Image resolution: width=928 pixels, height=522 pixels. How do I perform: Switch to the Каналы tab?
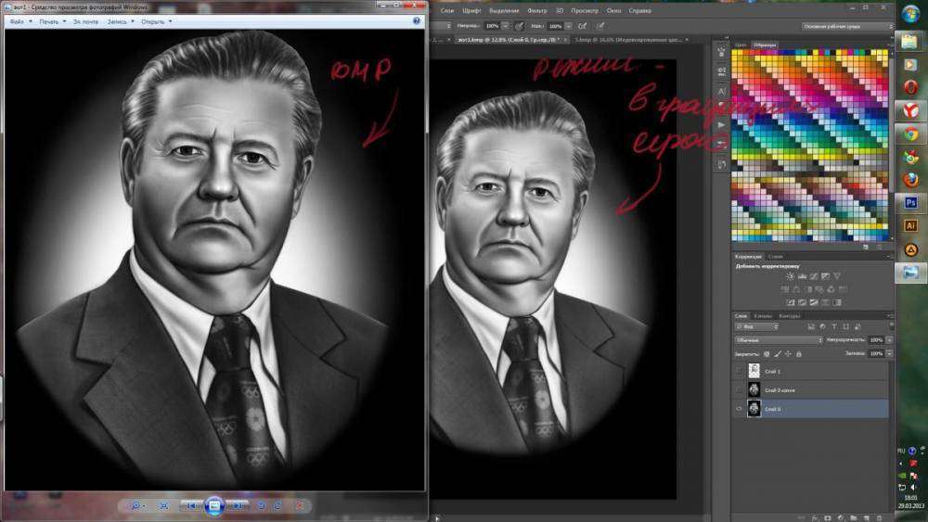click(764, 315)
